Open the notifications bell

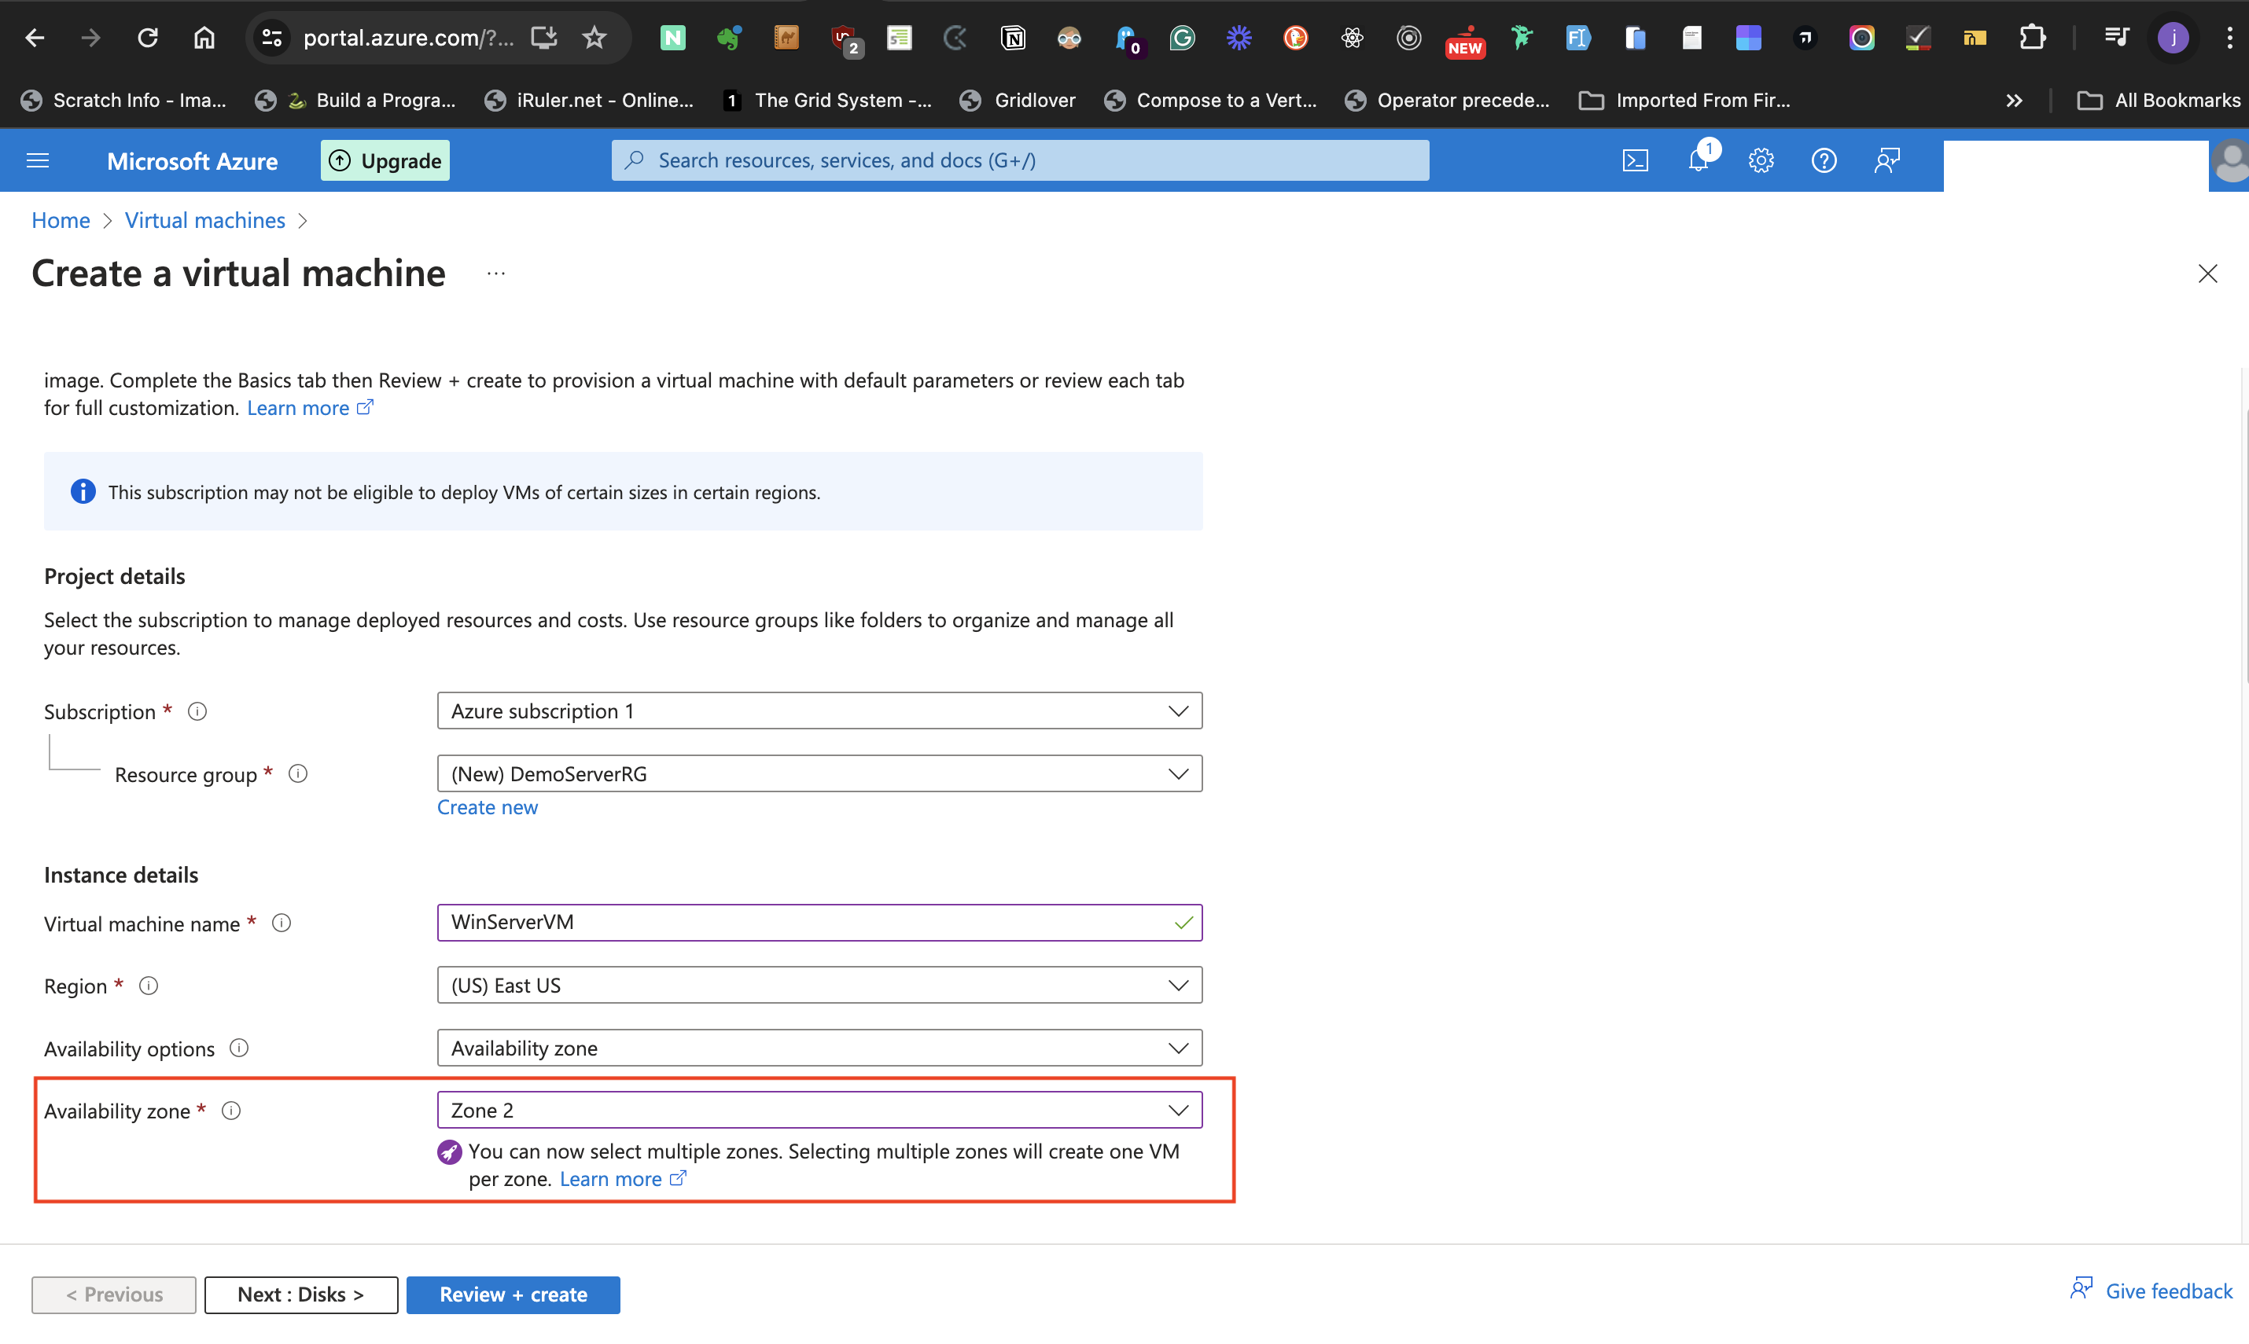click(1698, 160)
